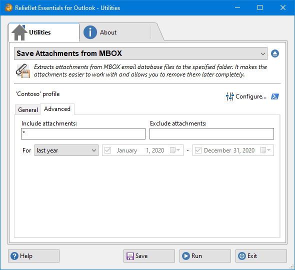Open the start date calendar picker

175,150
